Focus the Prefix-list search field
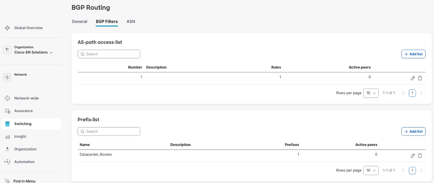Viewport: 434px width, 183px height. [109, 132]
